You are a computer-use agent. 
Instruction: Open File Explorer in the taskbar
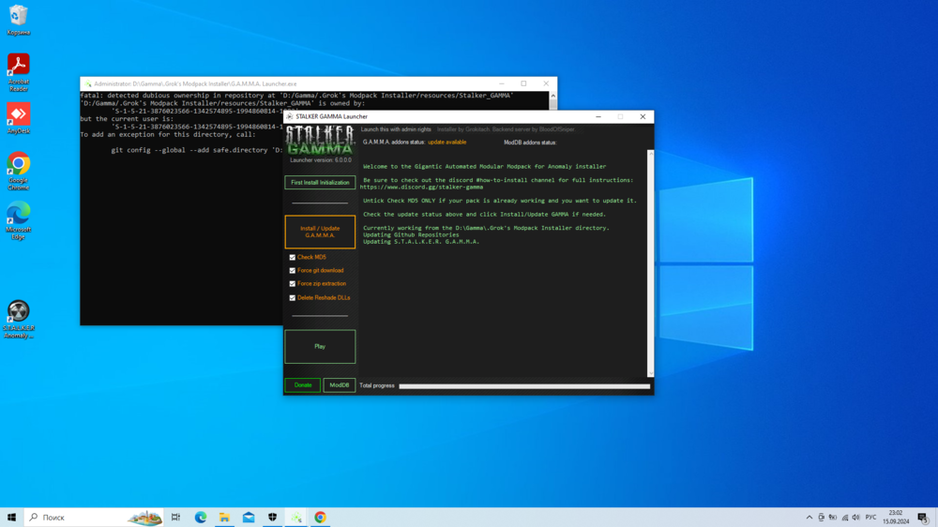tap(224, 518)
